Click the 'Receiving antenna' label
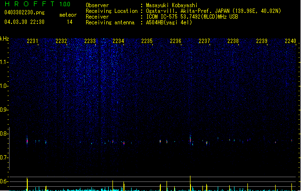The height and width of the screenshot is (191, 301). (x=110, y=22)
